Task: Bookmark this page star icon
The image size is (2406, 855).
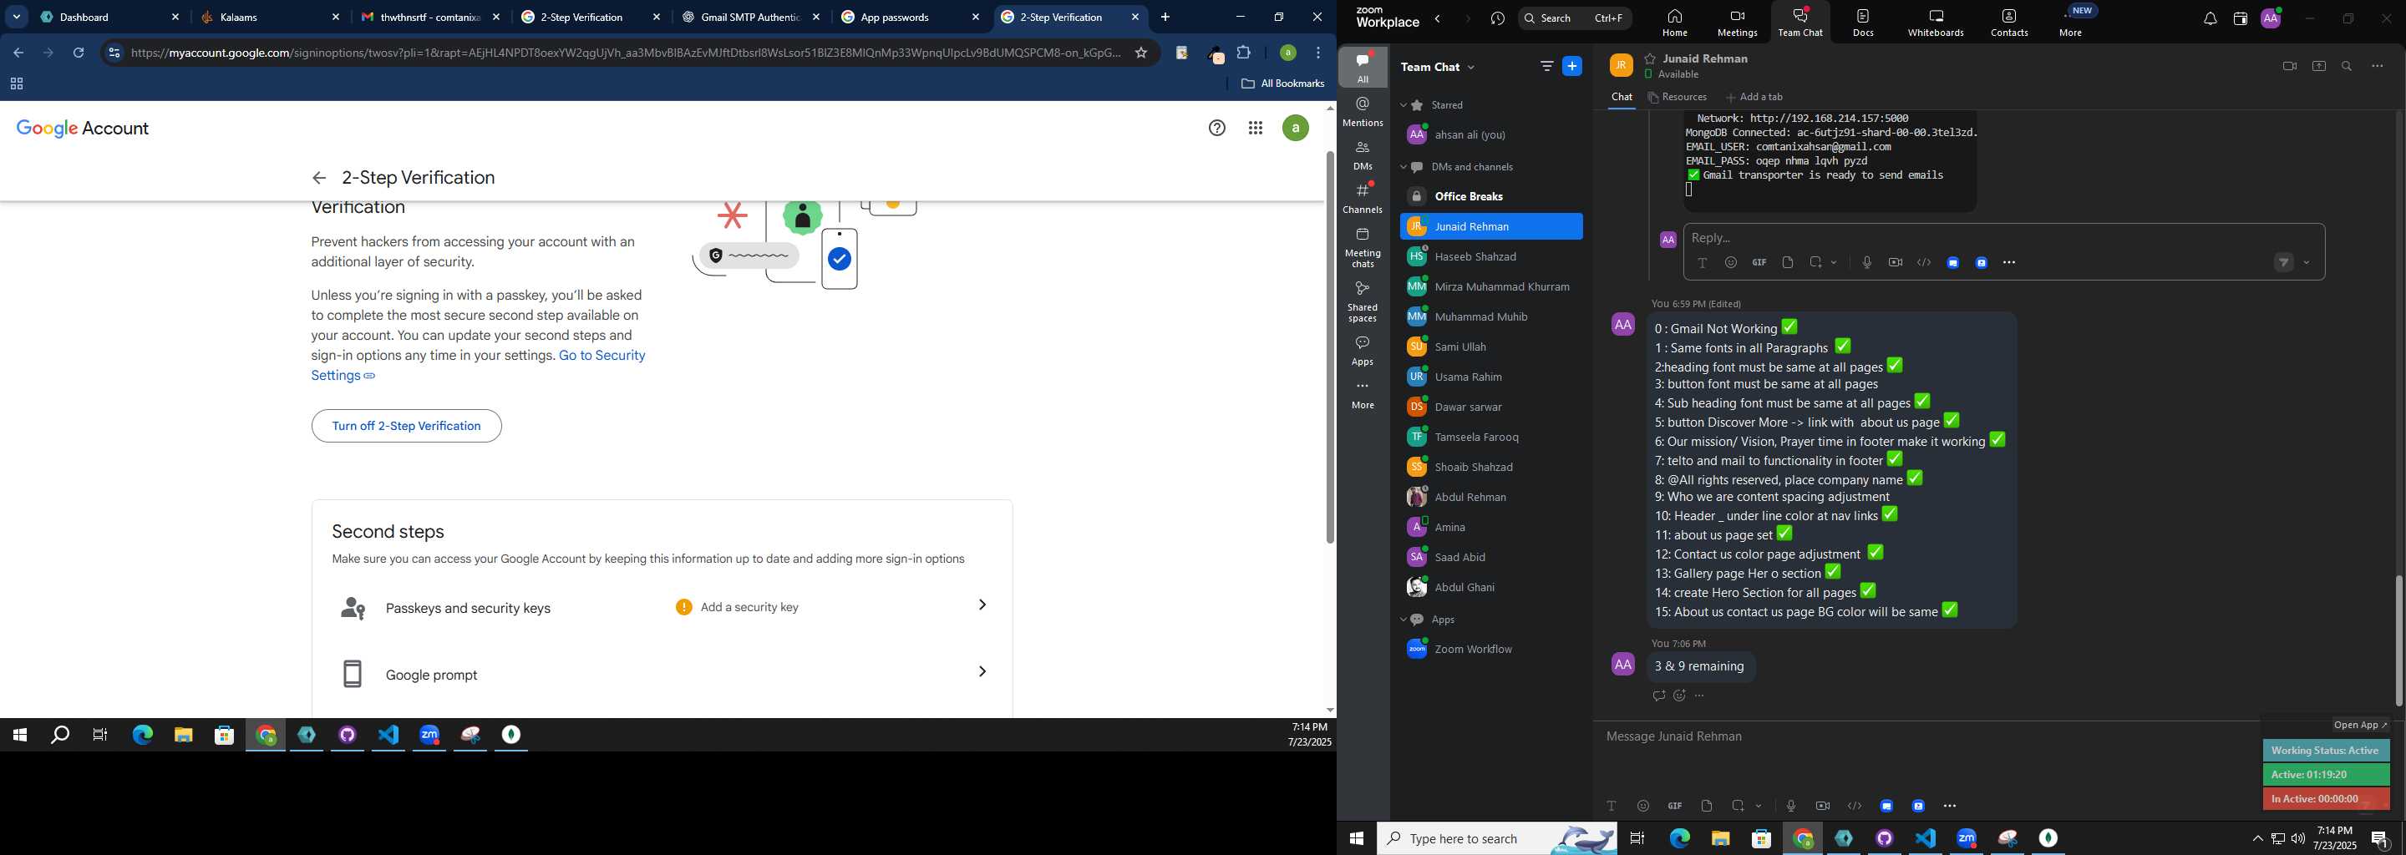Action: click(x=1140, y=53)
